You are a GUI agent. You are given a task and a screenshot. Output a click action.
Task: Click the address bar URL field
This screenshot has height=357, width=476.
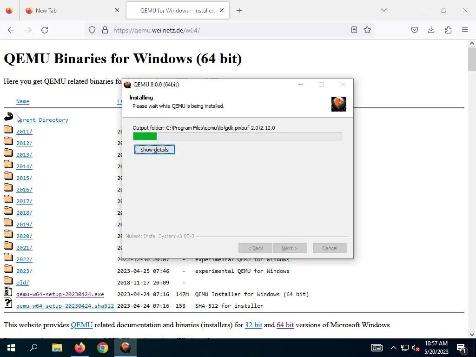click(x=230, y=30)
